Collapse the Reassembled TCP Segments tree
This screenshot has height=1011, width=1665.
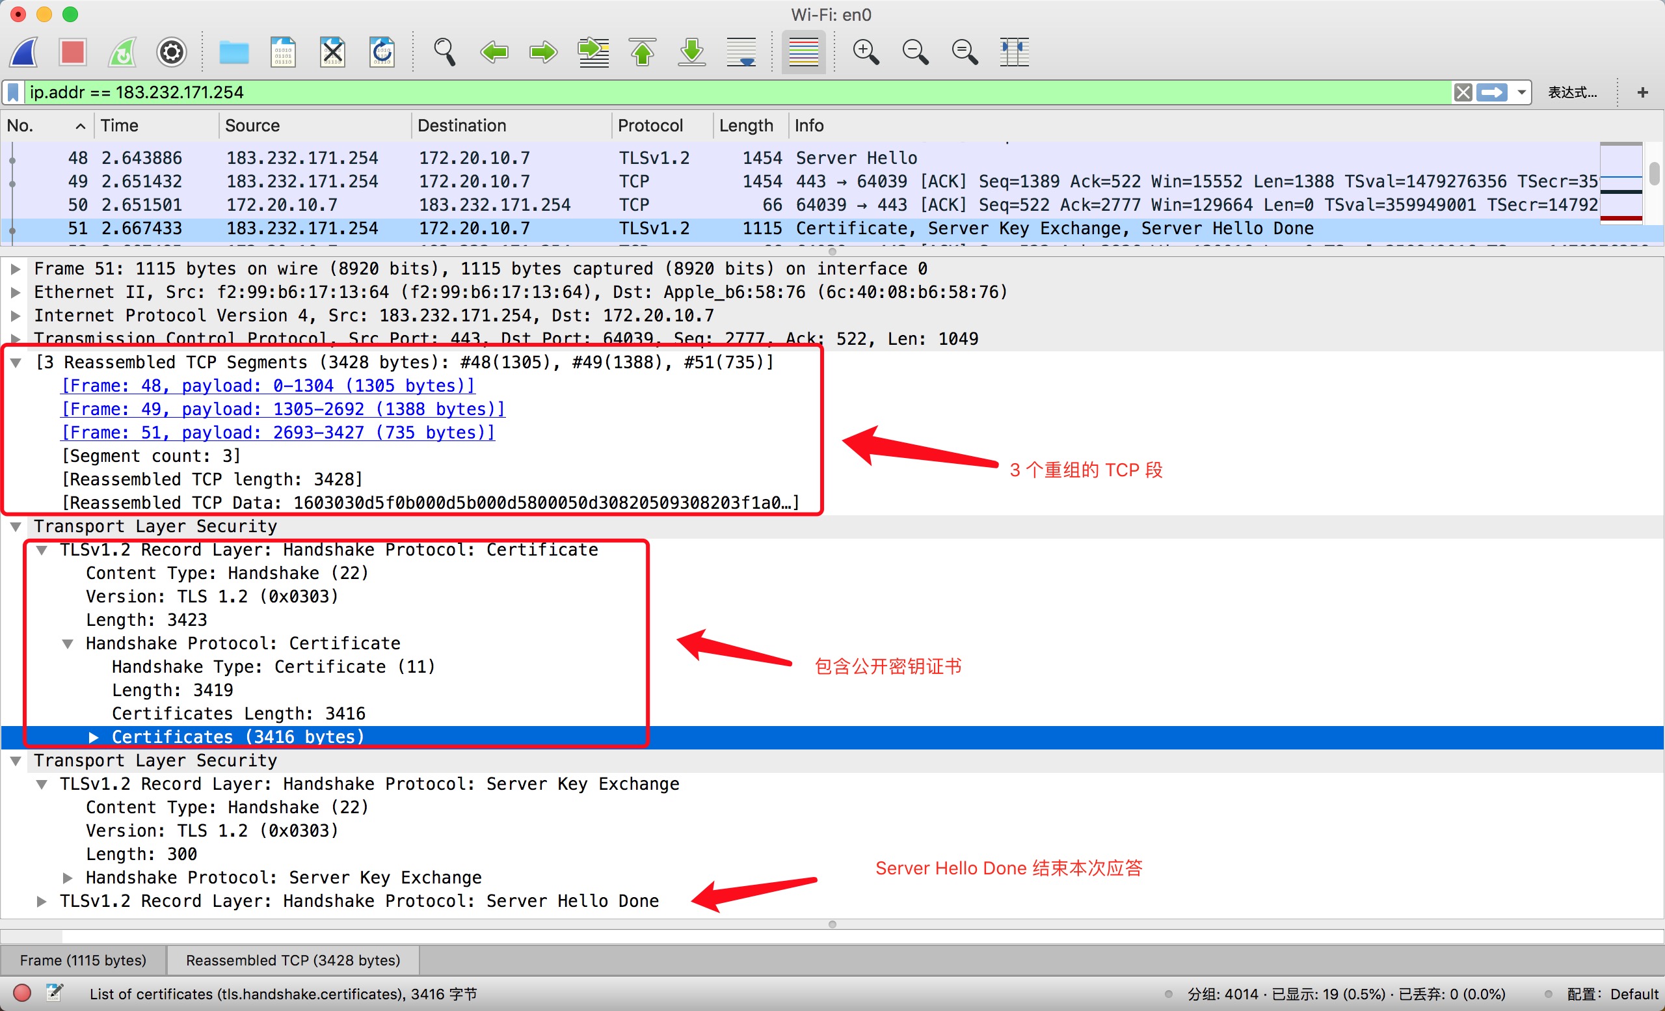[16, 363]
